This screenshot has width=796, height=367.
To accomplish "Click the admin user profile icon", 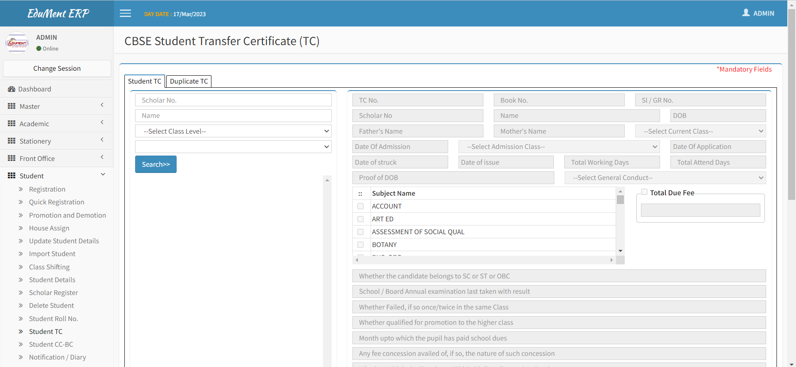I will (x=746, y=13).
